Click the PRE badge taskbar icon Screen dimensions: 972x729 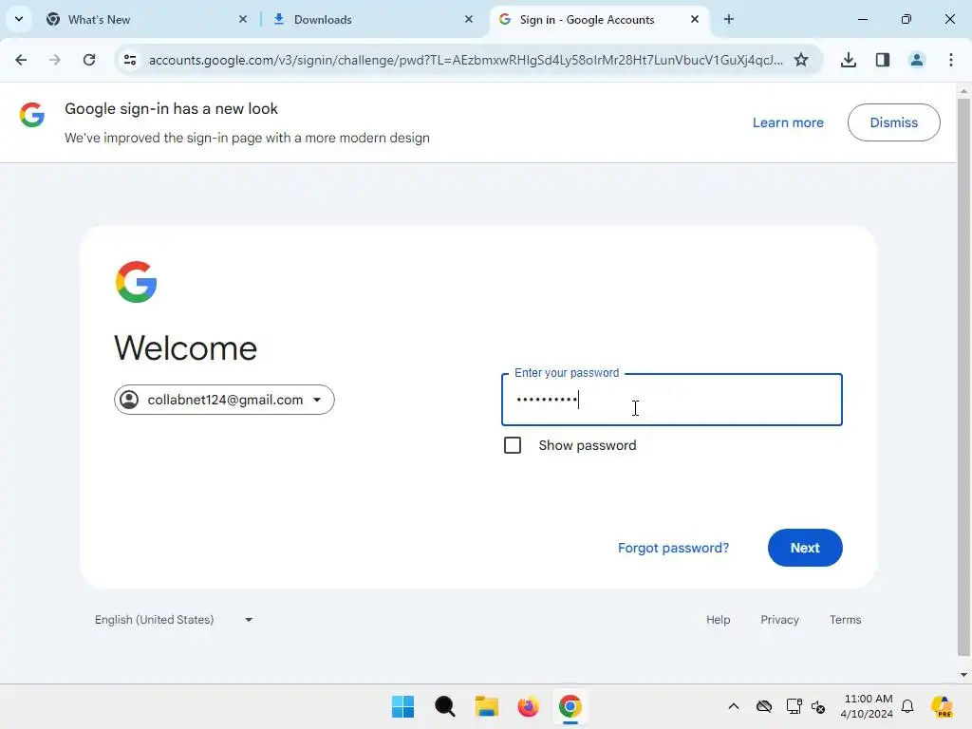943,706
